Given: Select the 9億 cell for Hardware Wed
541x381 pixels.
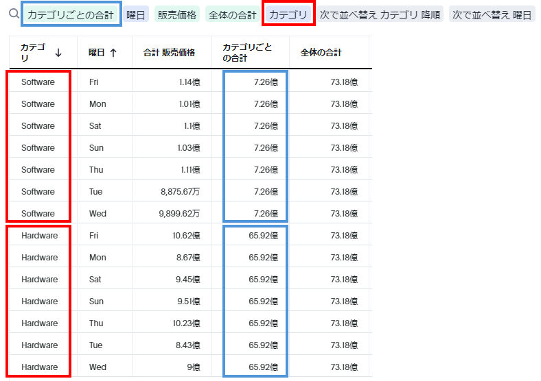Looking at the screenshot, I should [192, 367].
